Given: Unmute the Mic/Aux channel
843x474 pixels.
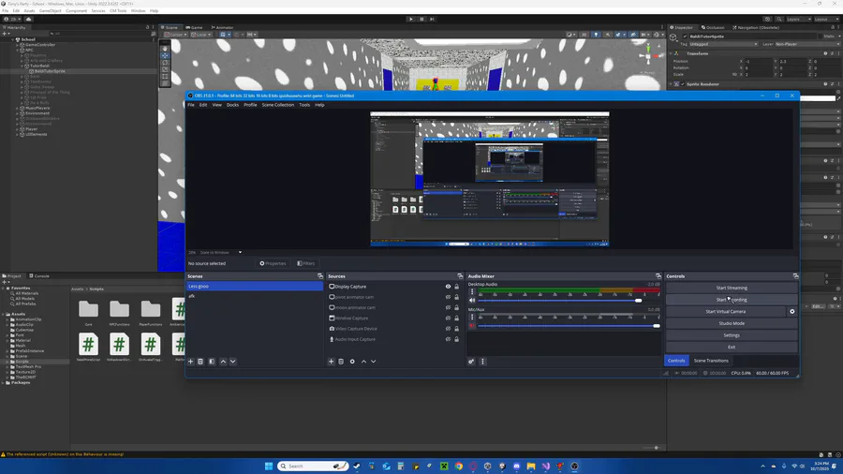Looking at the screenshot, I should point(472,326).
